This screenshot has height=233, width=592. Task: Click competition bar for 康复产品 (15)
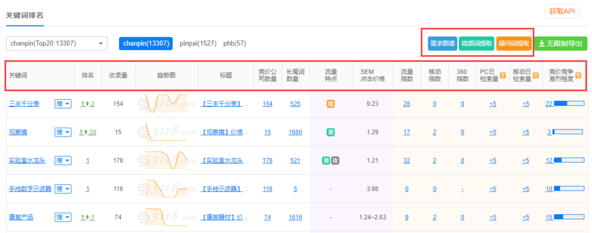[569, 217]
